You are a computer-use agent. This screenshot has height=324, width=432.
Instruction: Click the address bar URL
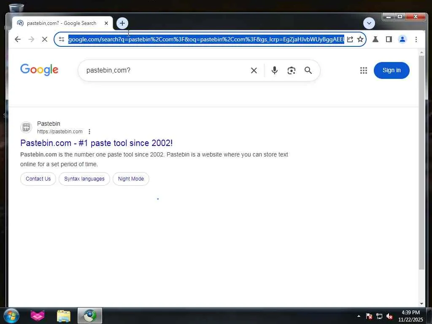pos(206,39)
